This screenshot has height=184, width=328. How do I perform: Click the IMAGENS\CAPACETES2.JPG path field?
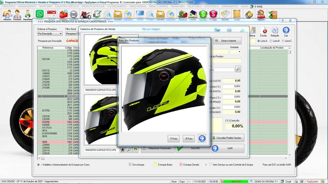click(x=100, y=90)
